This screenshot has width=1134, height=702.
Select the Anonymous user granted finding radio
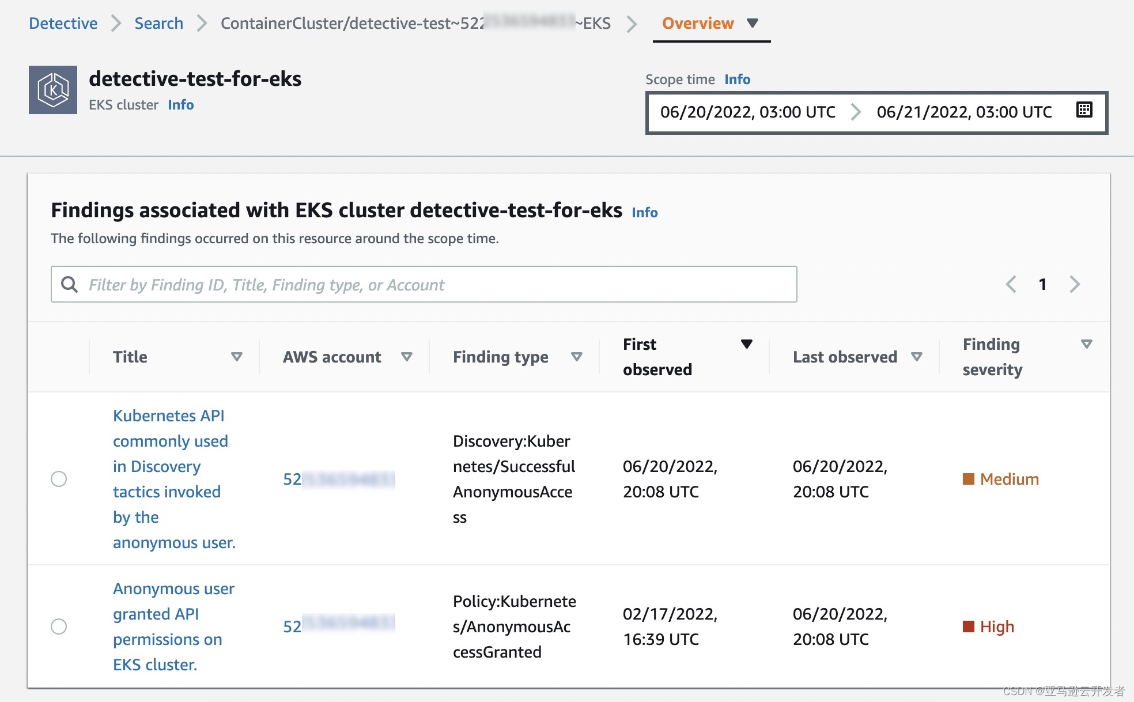pyautogui.click(x=59, y=626)
